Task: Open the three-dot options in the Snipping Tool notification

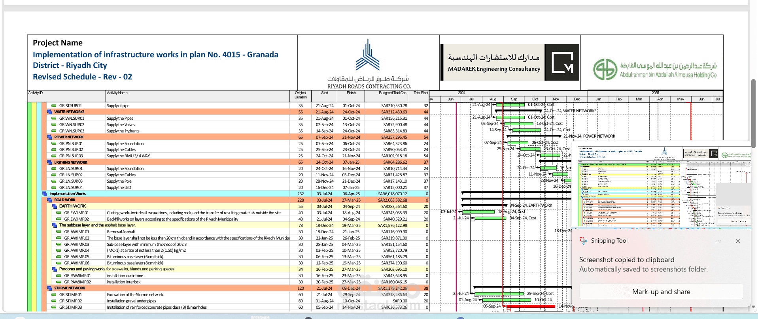Action: 718,241
